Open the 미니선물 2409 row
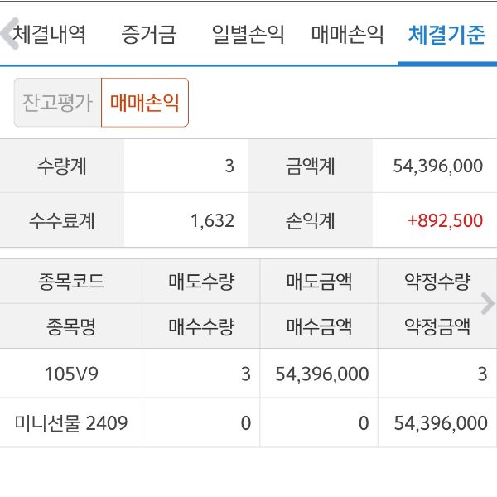 (x=71, y=423)
